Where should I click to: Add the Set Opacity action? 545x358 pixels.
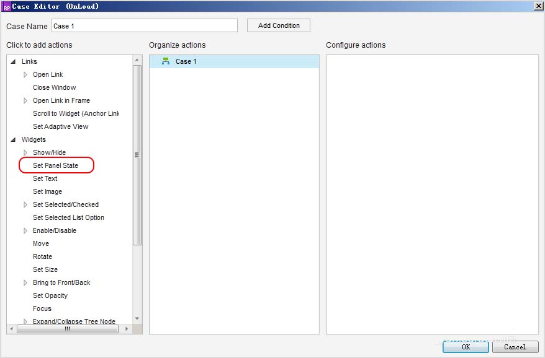pos(50,295)
